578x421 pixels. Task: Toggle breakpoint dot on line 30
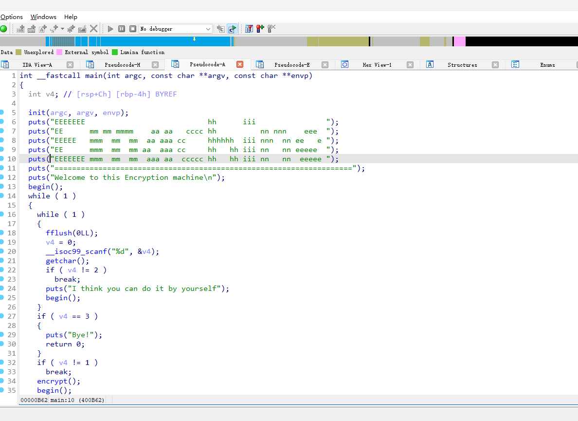pos(2,344)
